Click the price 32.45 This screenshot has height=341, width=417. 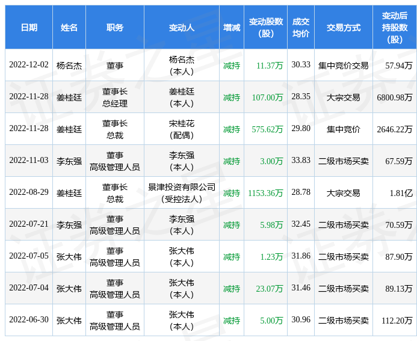pyautogui.click(x=301, y=224)
